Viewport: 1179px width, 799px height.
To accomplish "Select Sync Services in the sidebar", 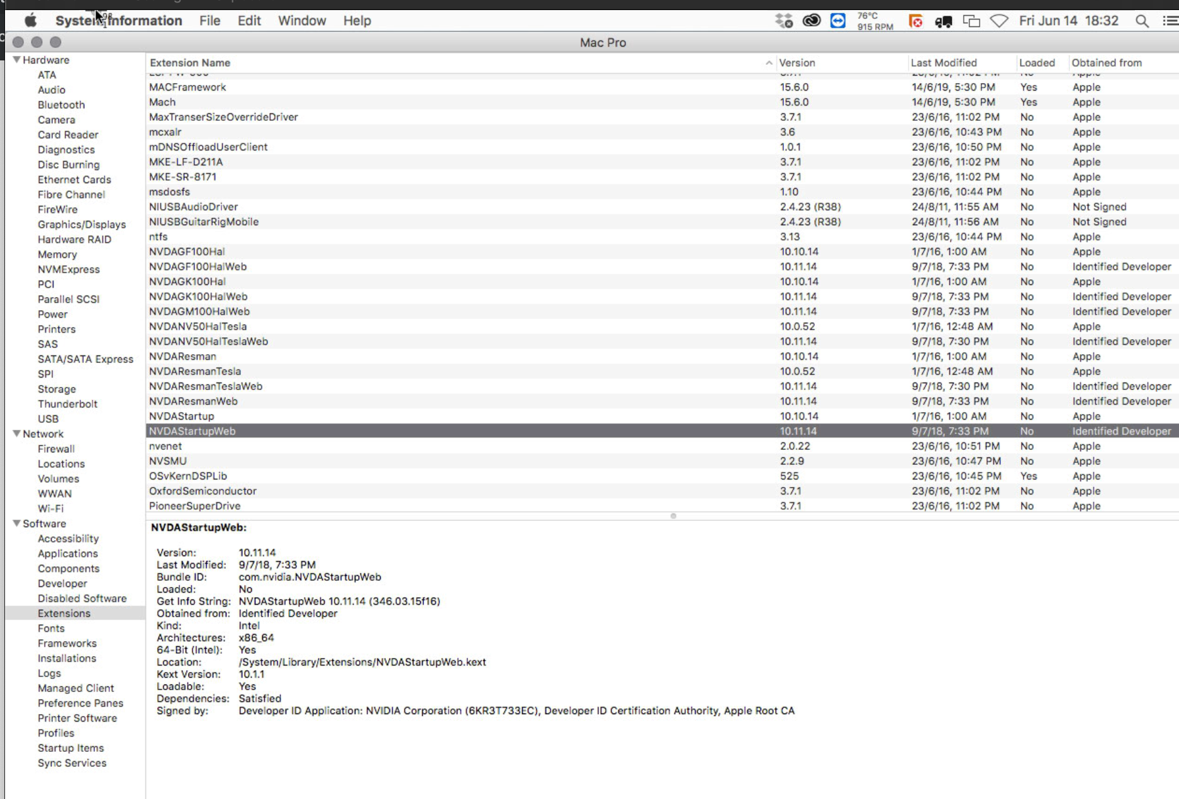I will click(x=72, y=763).
